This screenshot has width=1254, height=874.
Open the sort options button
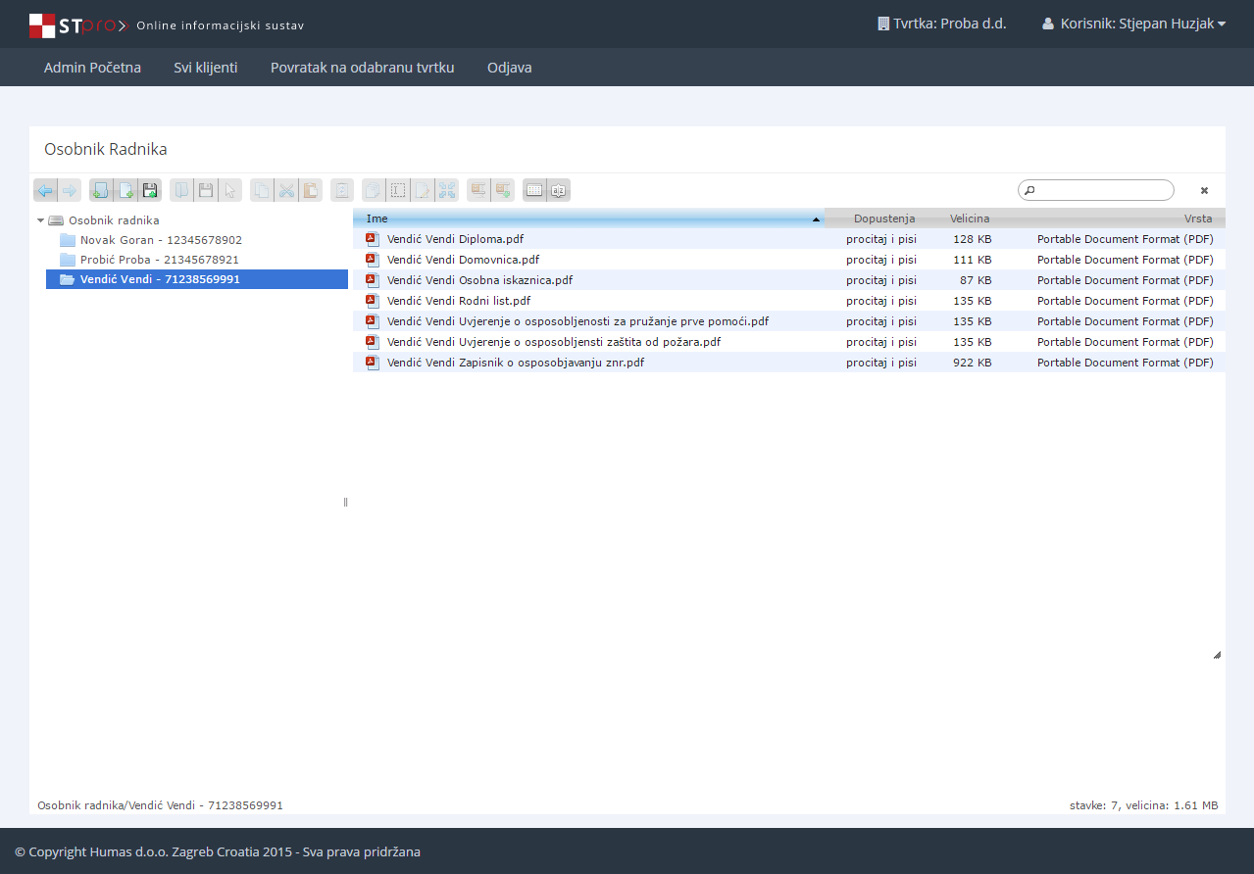click(559, 190)
